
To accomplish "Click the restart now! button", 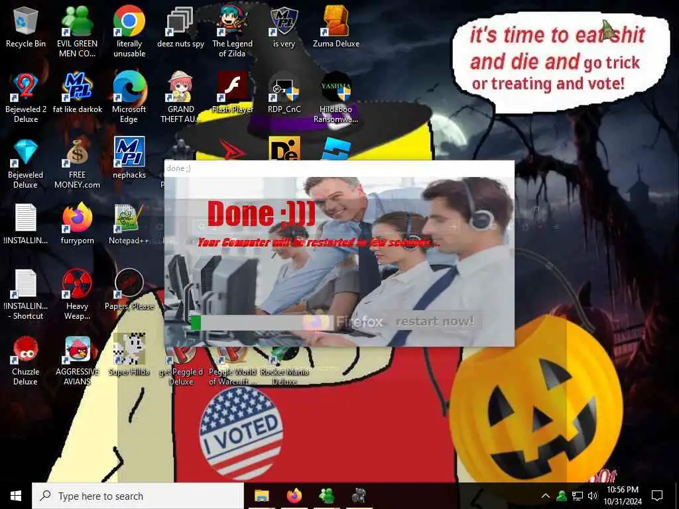I will pyautogui.click(x=435, y=321).
